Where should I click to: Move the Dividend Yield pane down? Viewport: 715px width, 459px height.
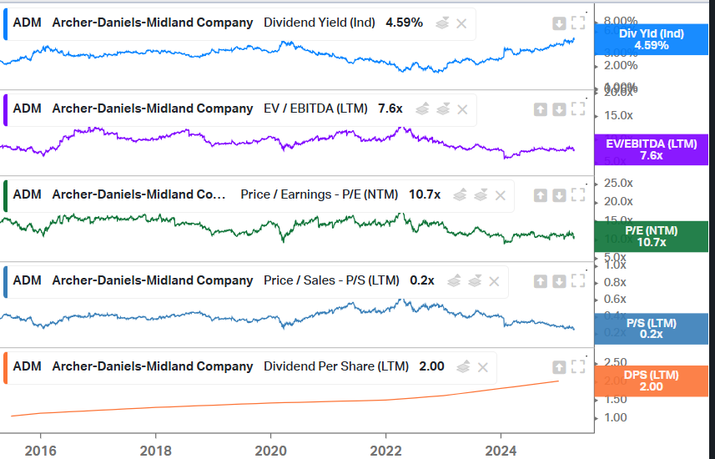[x=559, y=23]
